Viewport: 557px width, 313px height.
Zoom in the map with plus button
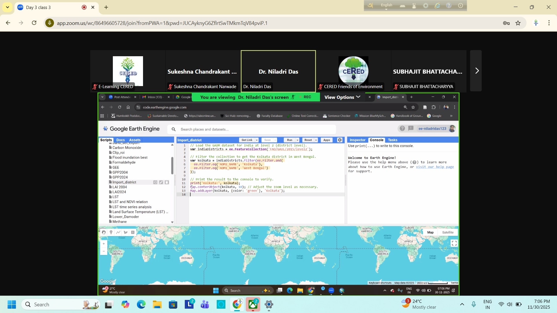(104, 244)
